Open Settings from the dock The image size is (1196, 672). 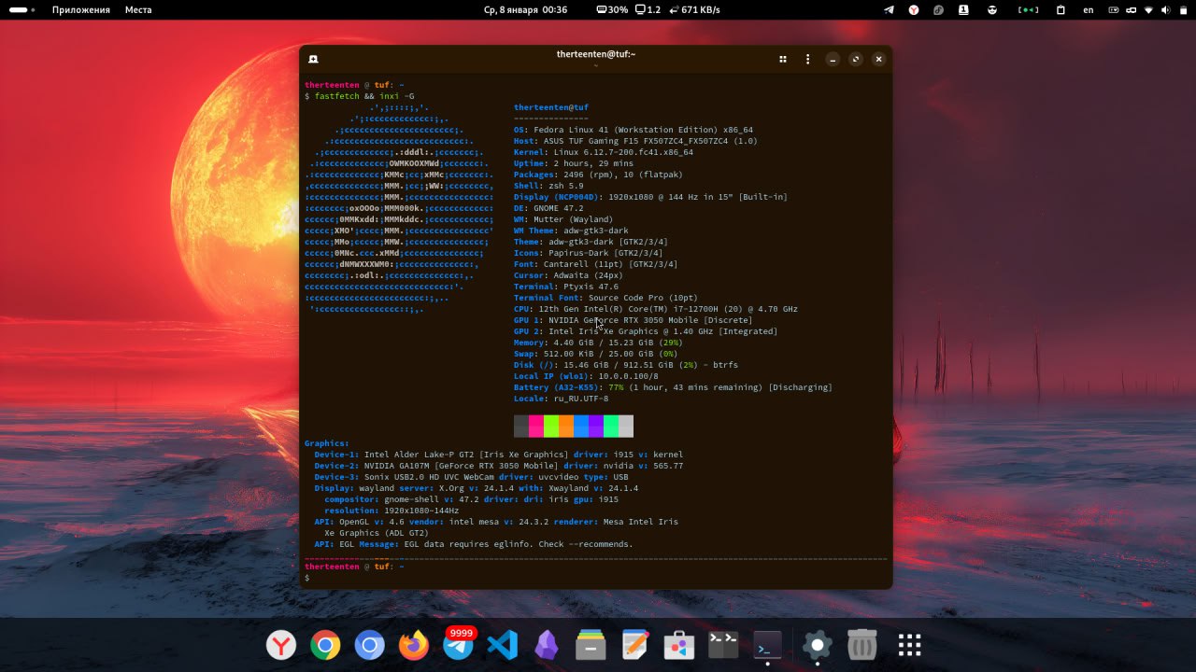tap(818, 645)
